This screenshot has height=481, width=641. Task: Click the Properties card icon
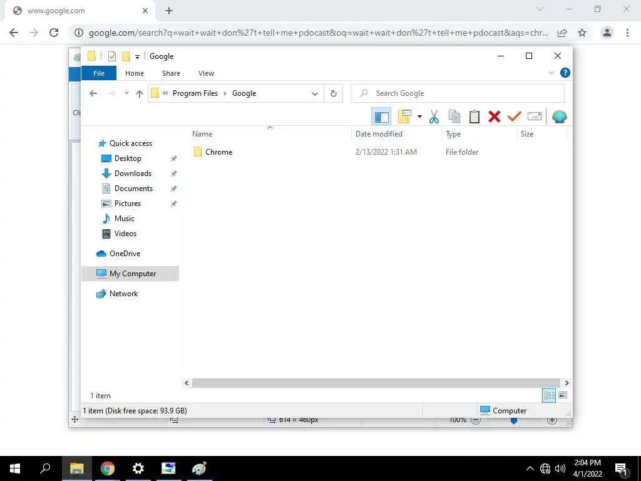tap(535, 116)
